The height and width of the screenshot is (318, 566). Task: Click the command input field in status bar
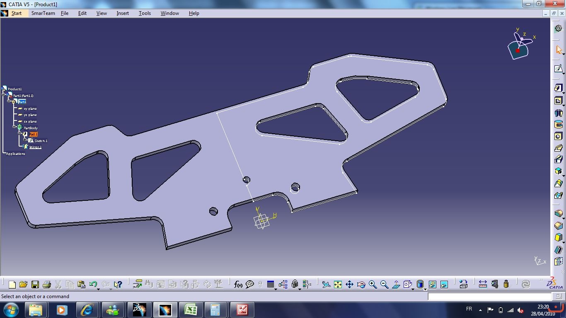pyautogui.click(x=489, y=296)
